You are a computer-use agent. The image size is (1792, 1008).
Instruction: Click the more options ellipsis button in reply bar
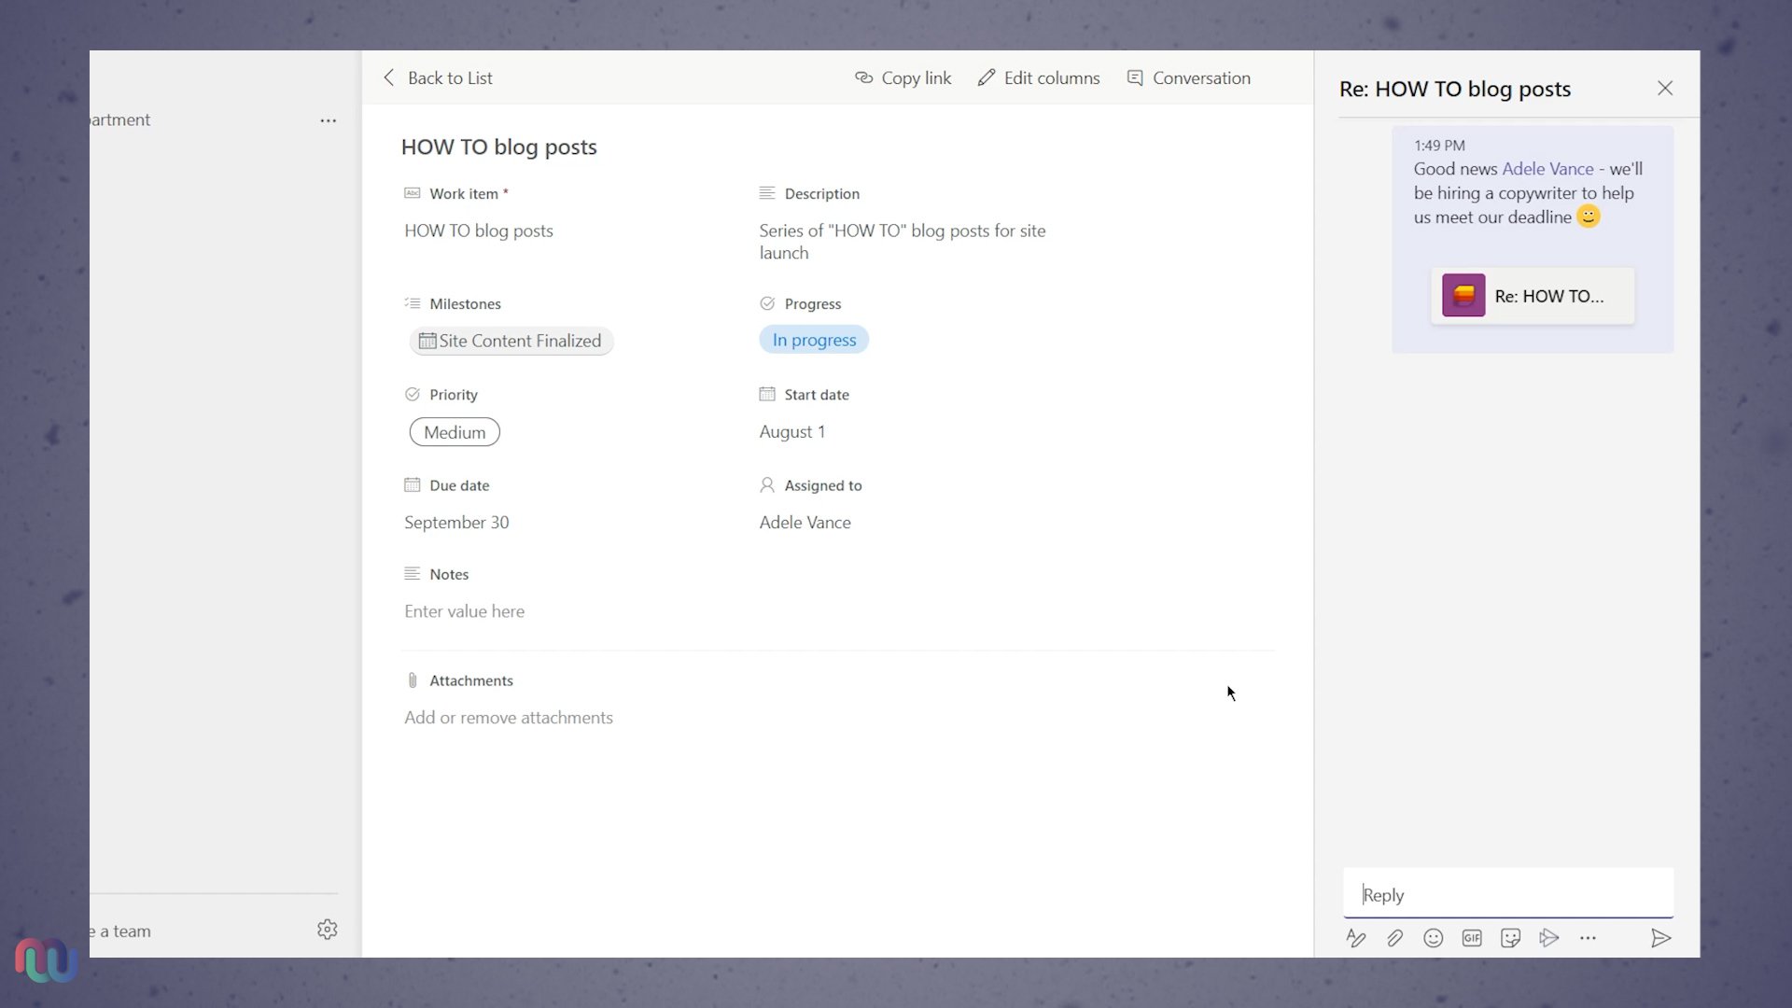[1587, 938]
